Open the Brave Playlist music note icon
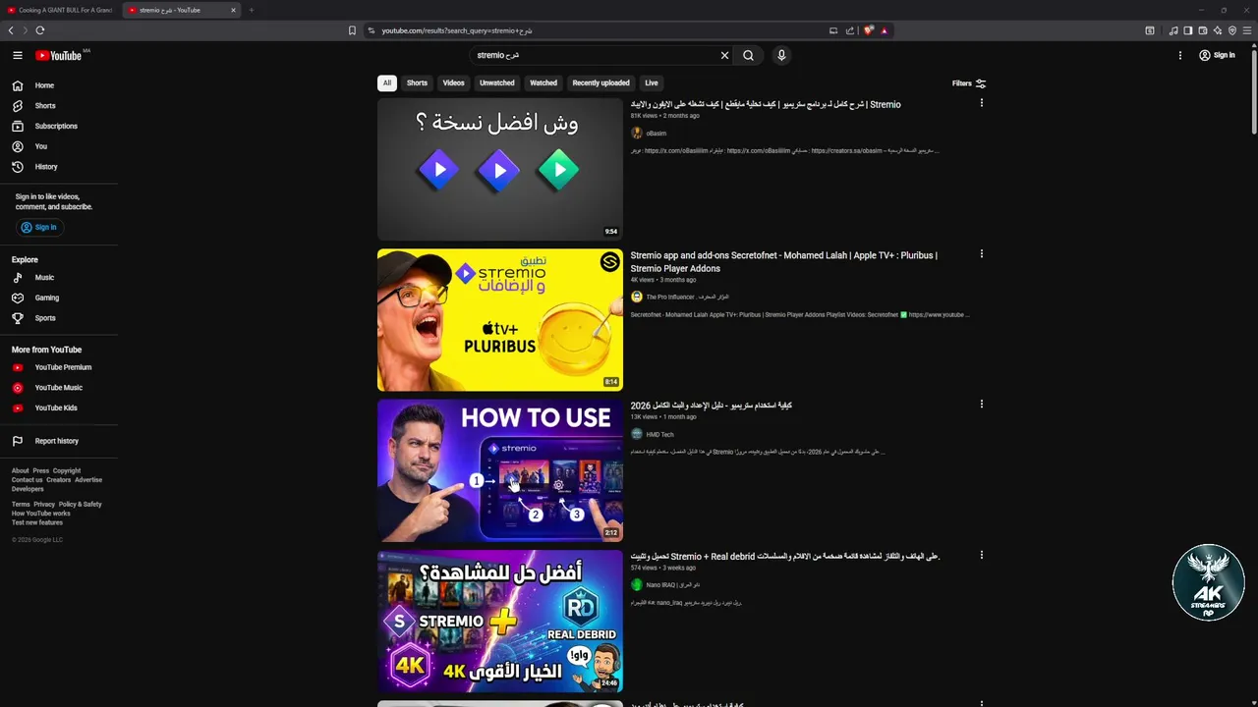 coord(1172,30)
